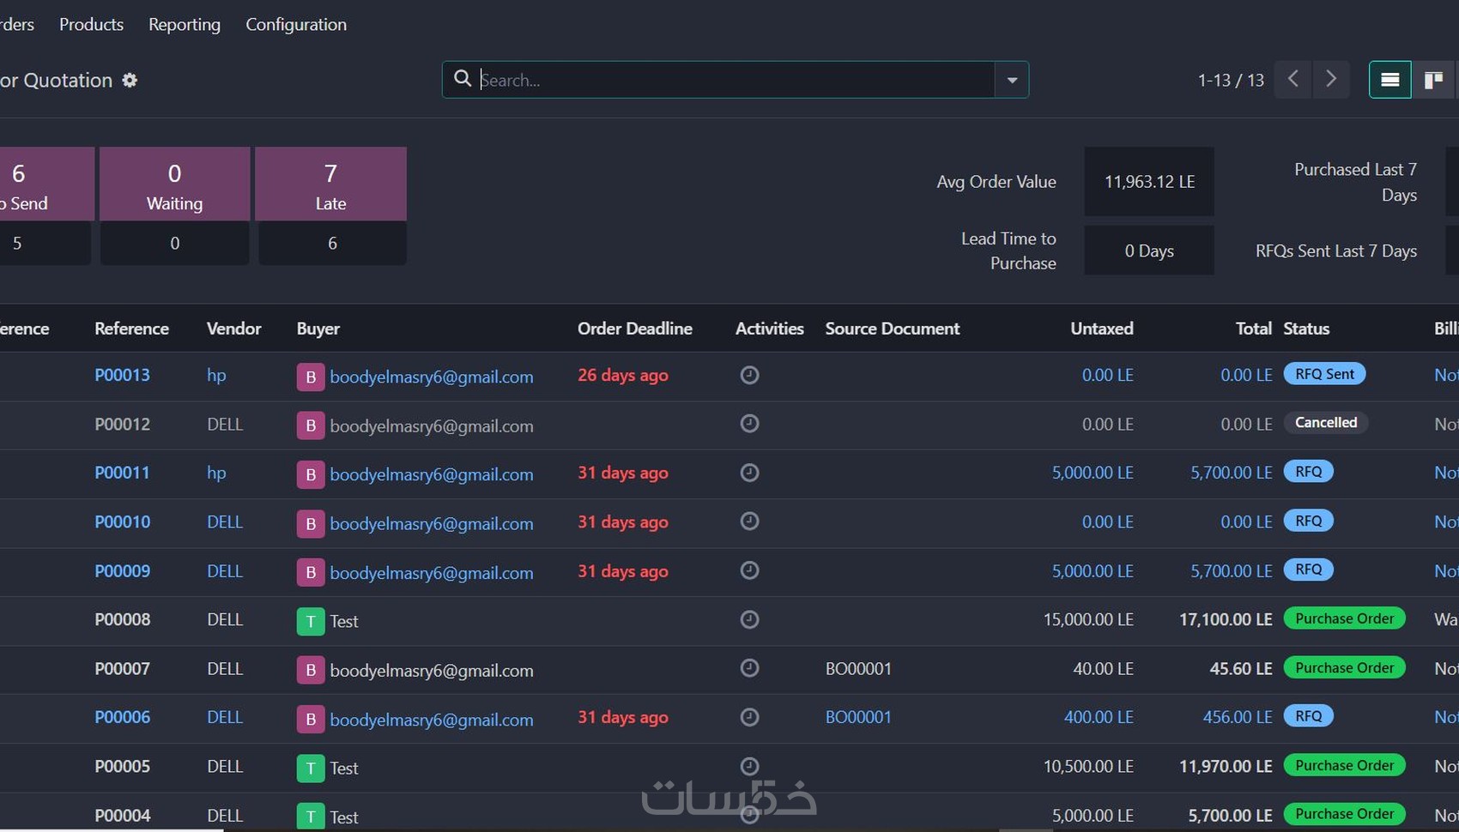
Task: Click the 1-13 / 13 pager counter
Action: tap(1231, 80)
